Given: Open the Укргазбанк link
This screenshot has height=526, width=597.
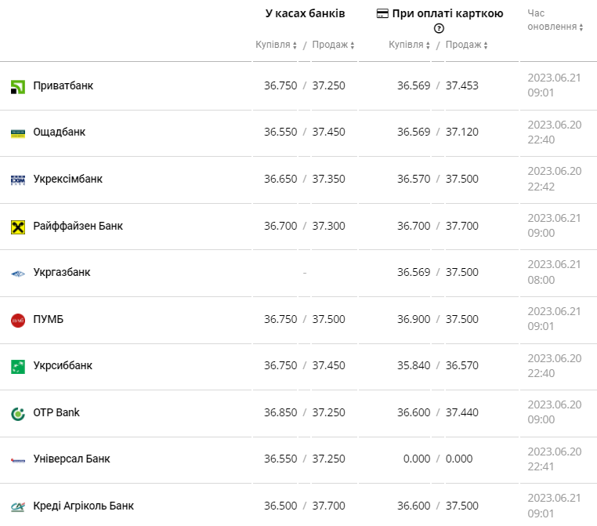Looking at the screenshot, I should coord(62,272).
